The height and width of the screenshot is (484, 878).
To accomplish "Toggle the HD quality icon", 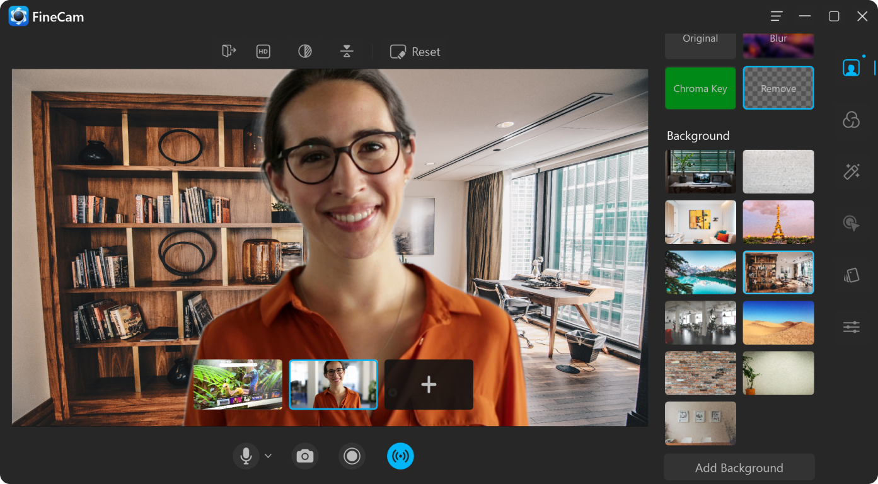I will click(263, 52).
